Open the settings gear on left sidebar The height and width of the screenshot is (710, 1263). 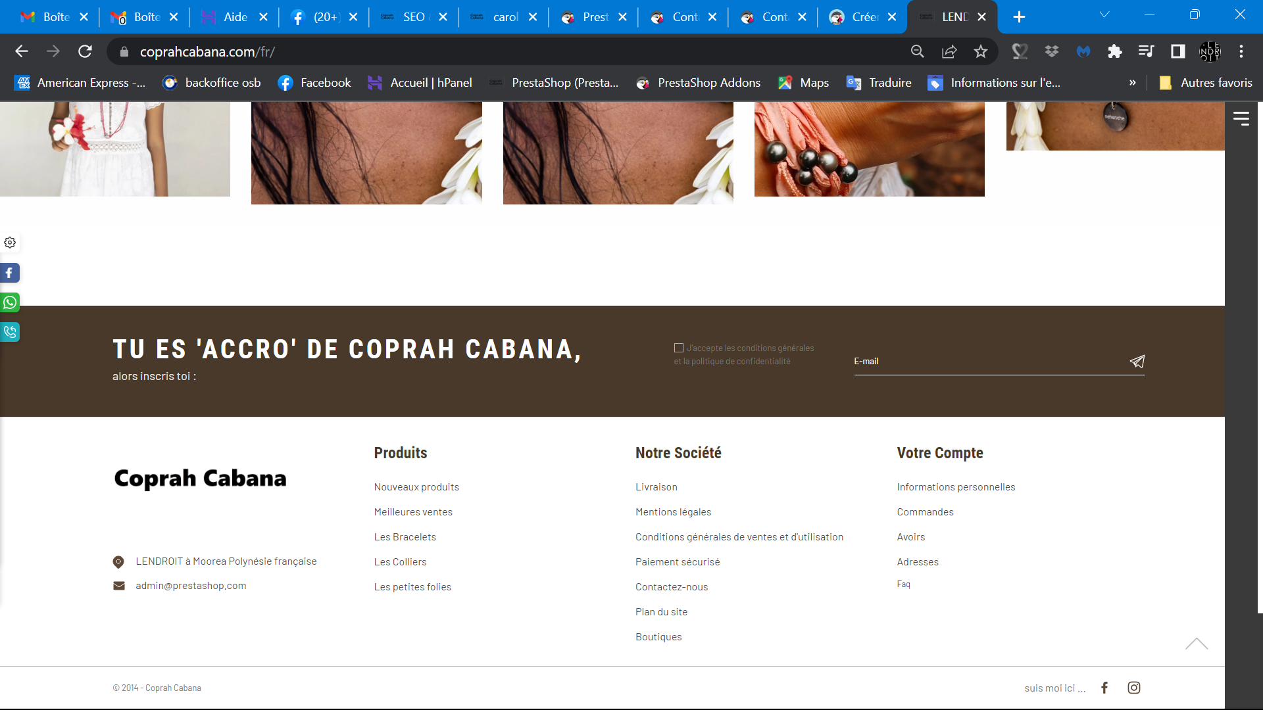[10, 243]
